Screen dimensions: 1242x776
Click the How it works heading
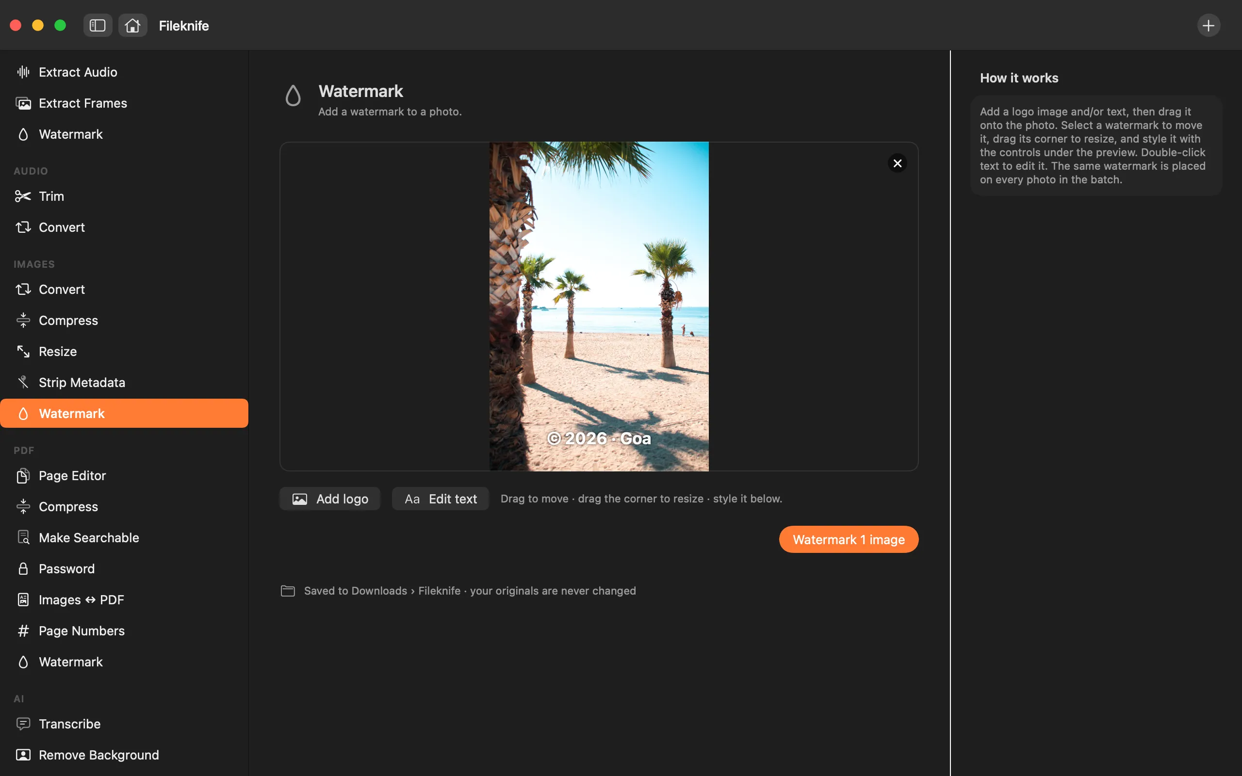(x=1019, y=78)
